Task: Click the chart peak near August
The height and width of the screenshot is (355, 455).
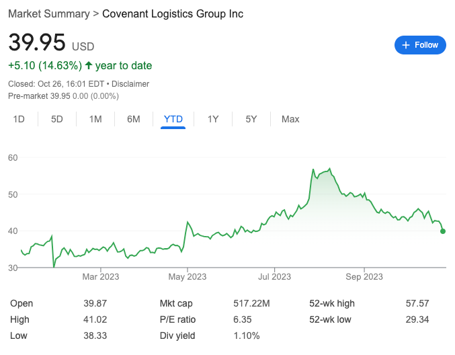Action: point(329,169)
